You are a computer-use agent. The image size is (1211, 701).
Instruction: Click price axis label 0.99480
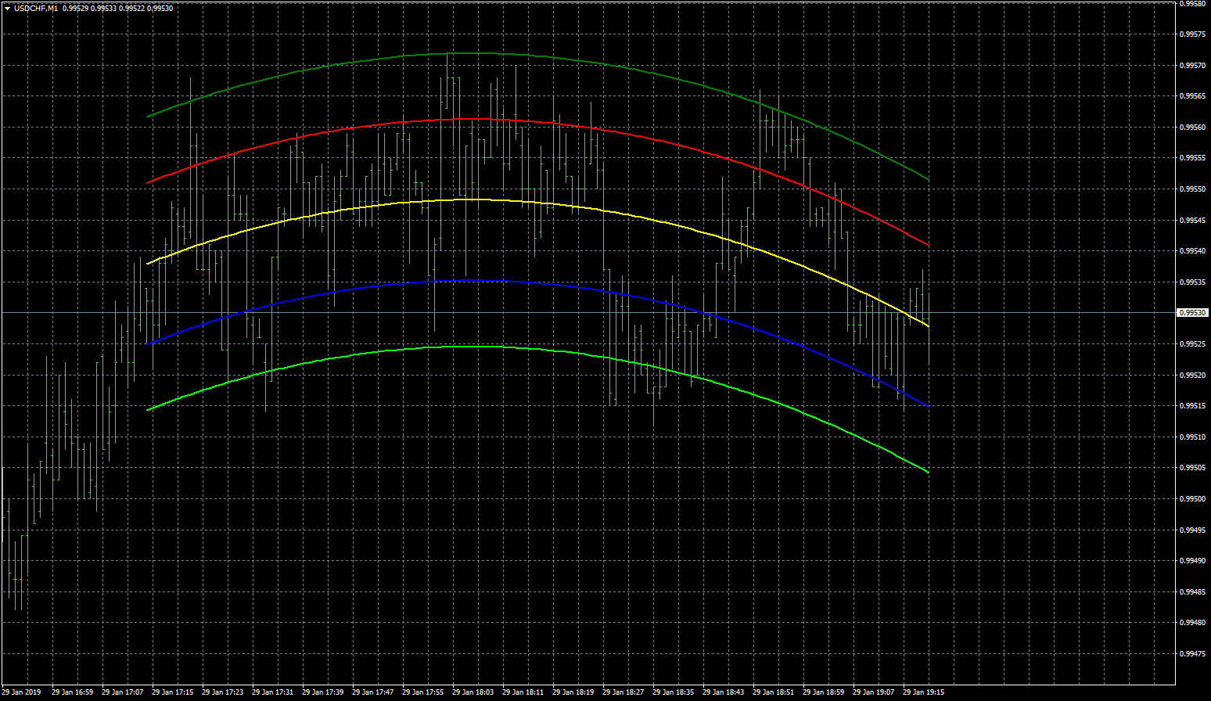tap(1192, 623)
